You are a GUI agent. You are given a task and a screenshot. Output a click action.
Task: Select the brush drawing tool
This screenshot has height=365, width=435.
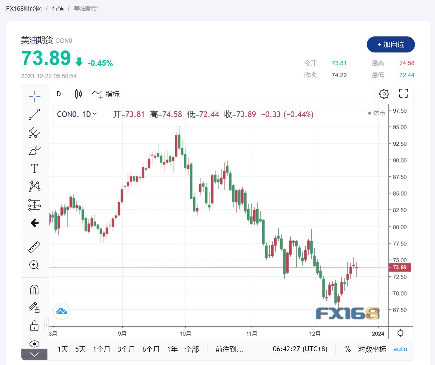click(x=34, y=151)
